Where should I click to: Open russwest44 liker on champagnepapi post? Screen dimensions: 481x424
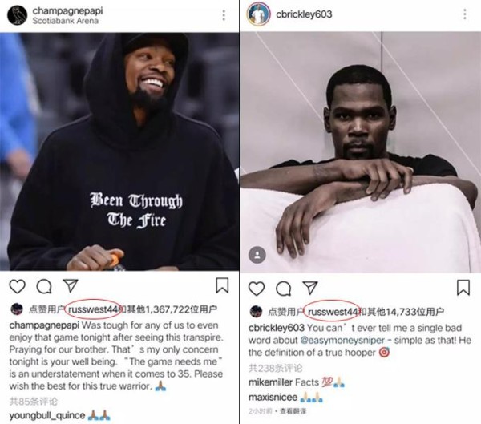pos(94,309)
